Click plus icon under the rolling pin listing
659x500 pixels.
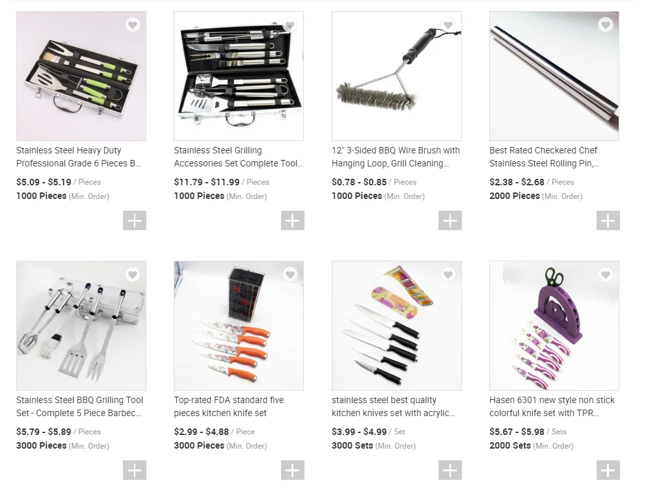tap(608, 220)
